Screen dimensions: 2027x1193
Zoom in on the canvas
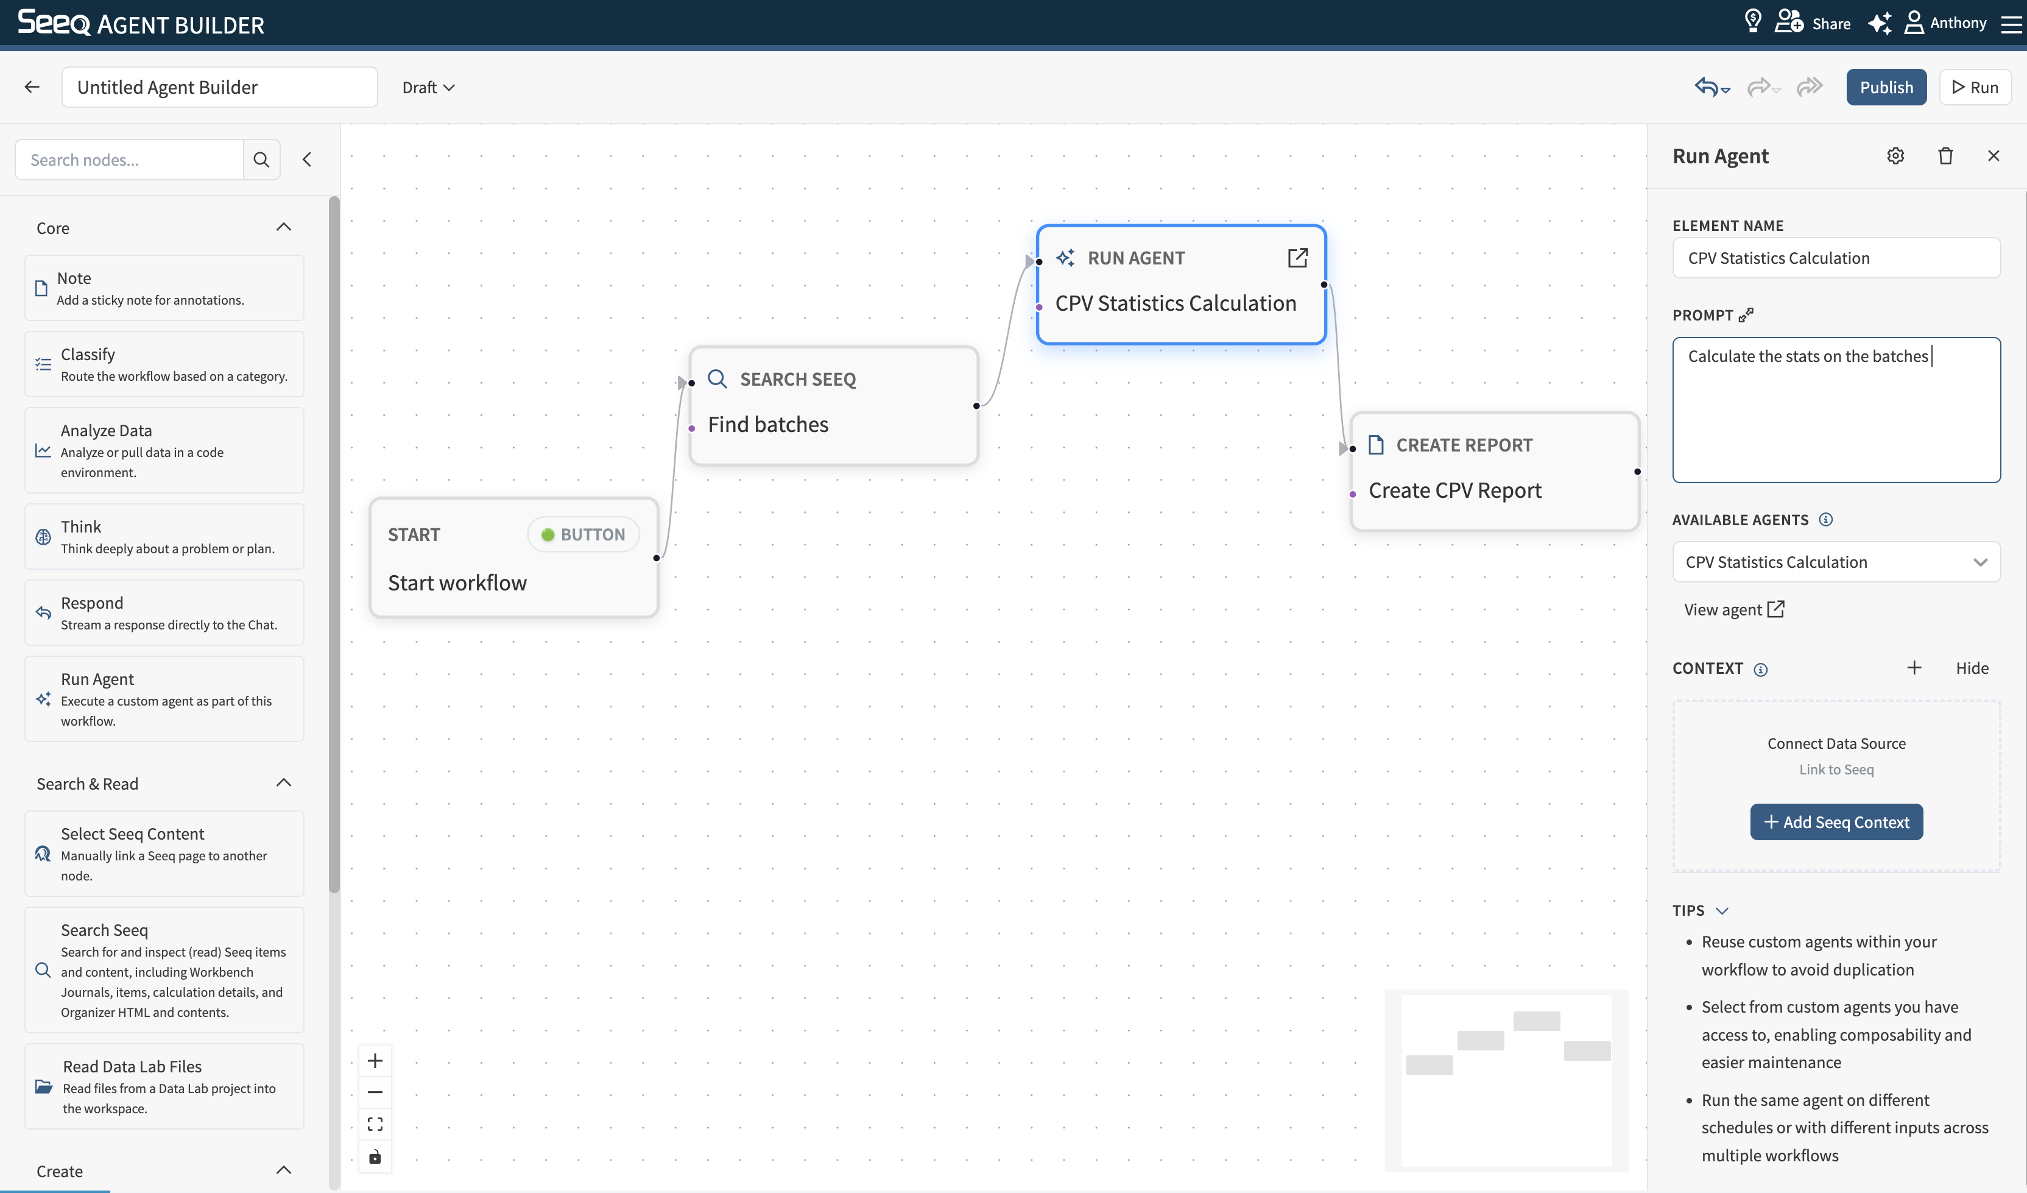375,1060
